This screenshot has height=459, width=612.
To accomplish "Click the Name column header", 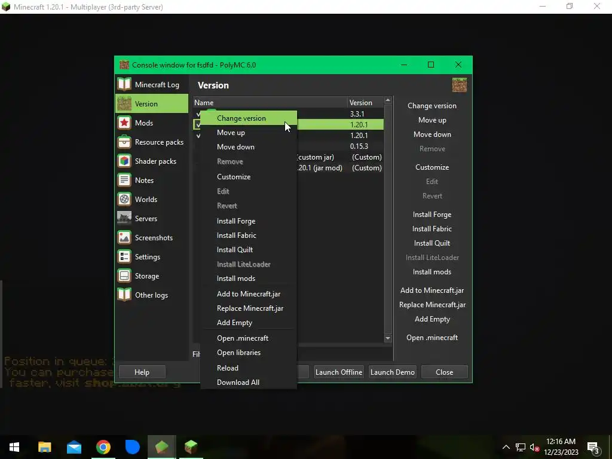I will [x=270, y=103].
